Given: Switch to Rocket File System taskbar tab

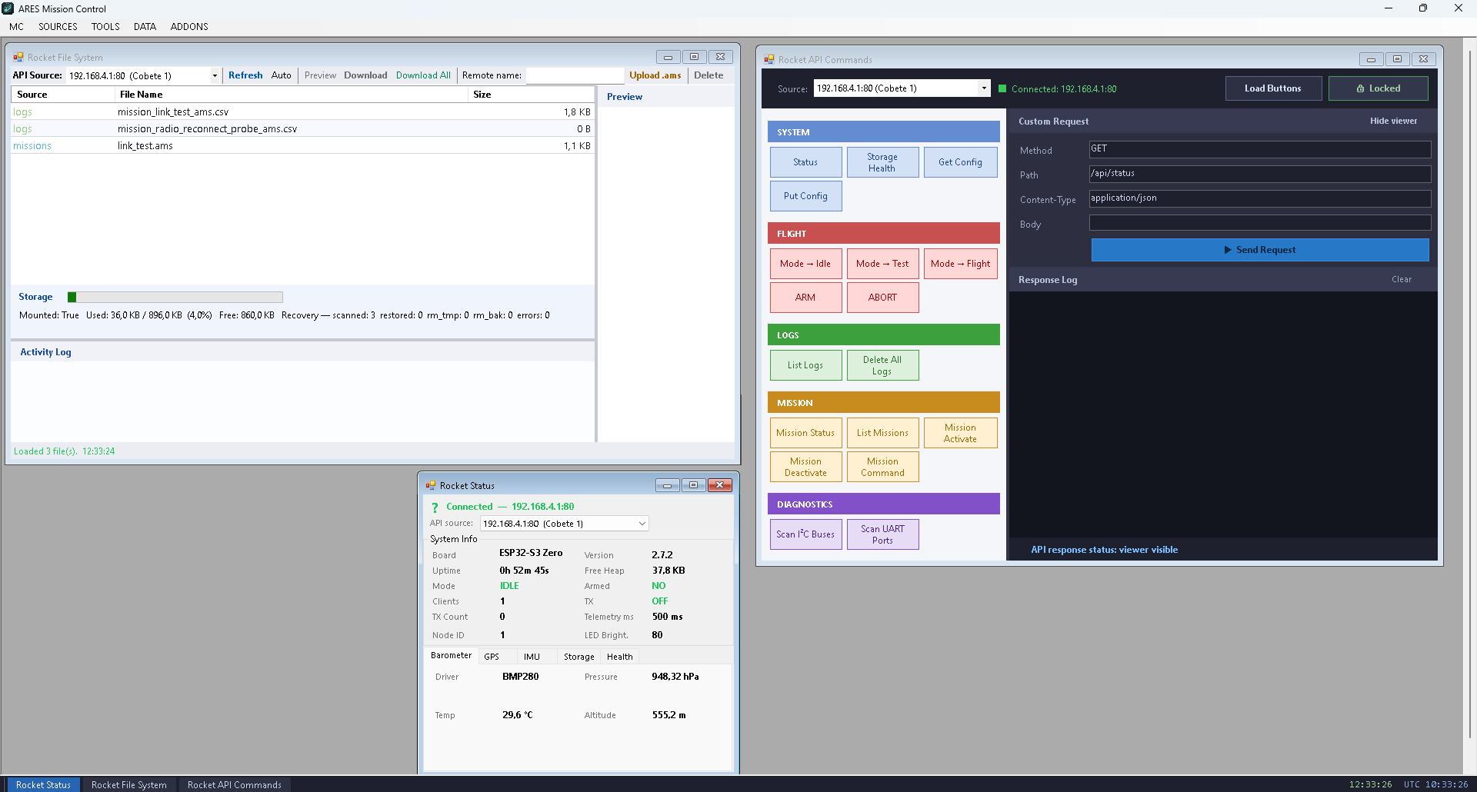Looking at the screenshot, I should point(128,784).
